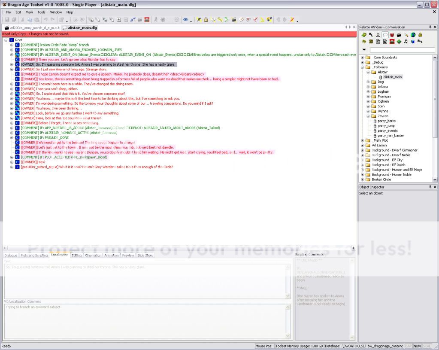439x350 pixels.
Task: Collapse the Alistair folder in palette
Action: (368, 72)
